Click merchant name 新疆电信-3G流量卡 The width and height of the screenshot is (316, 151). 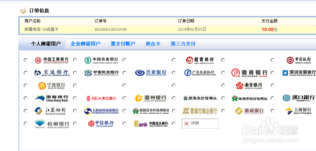[41, 29]
